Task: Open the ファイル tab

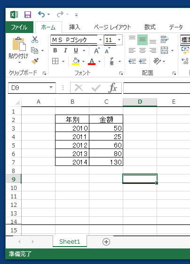Action: [19, 27]
